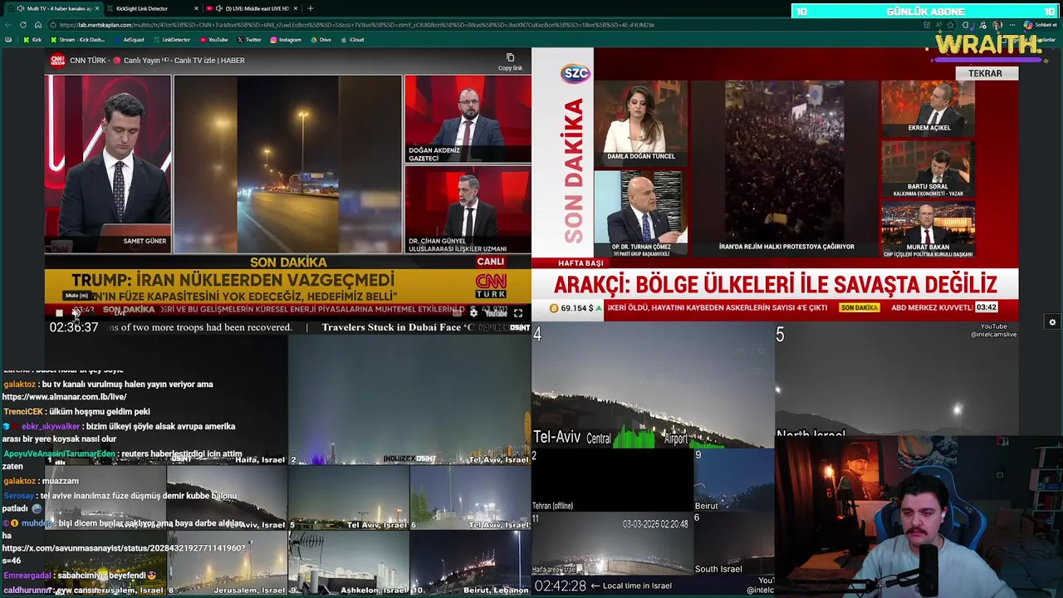Open the AdSquad bookmark
1063x598 pixels.
point(130,40)
